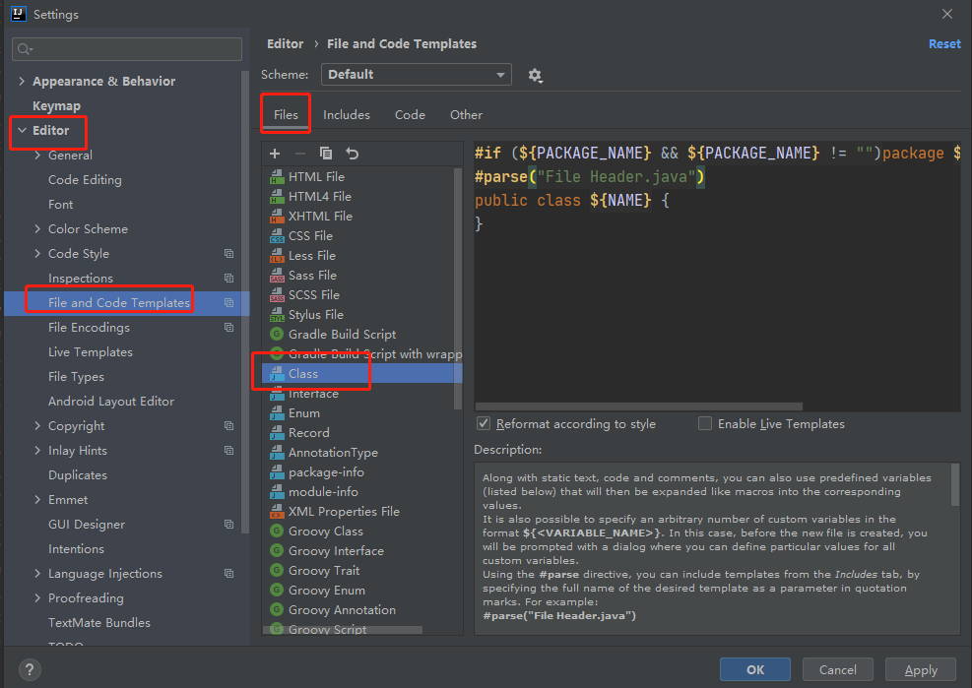Disable Reformat according to style checkbox
This screenshot has height=688, width=972.
(x=484, y=423)
